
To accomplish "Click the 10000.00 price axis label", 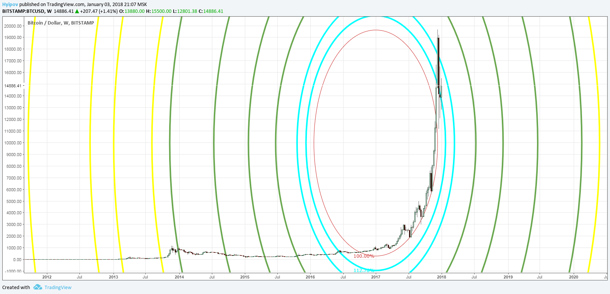I will pyautogui.click(x=13, y=143).
